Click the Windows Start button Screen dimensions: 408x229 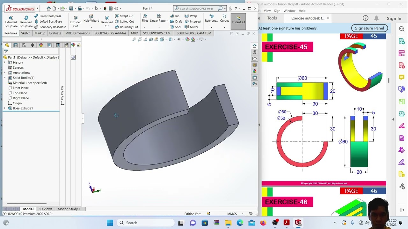click(x=110, y=223)
